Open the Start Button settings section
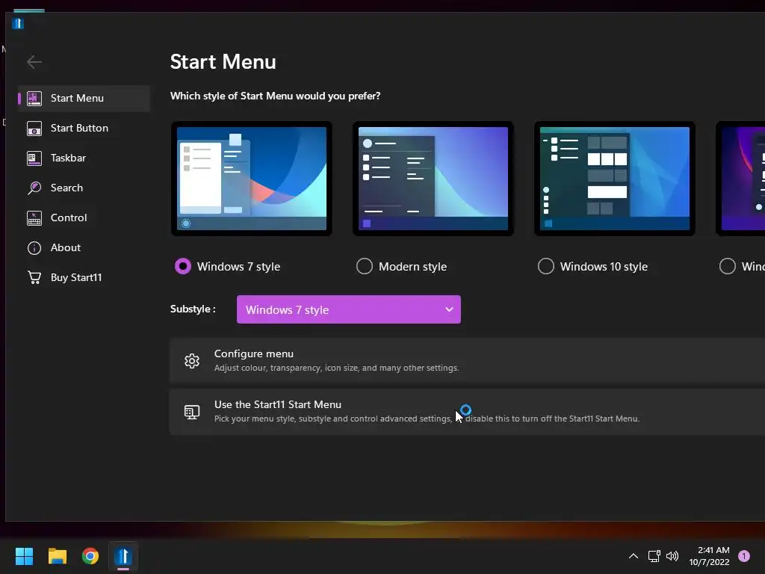 tap(84, 129)
